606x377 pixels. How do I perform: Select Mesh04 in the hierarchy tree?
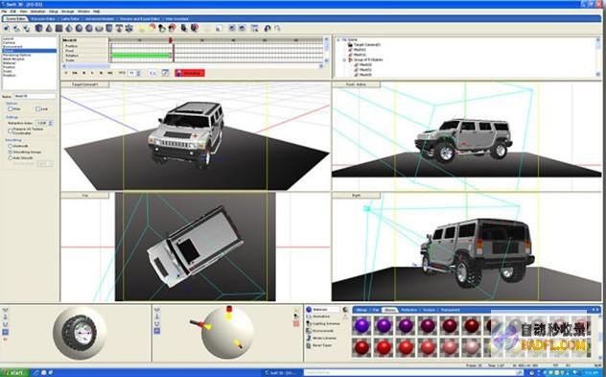click(x=360, y=55)
